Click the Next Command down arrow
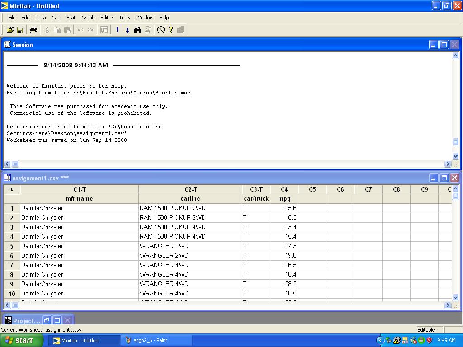This screenshot has width=463, height=347. pyautogui.click(x=128, y=30)
